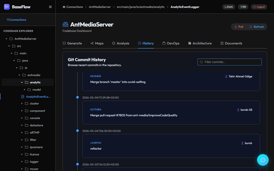Click 'Merge pull request #7805' commit message
The image size is (274, 171).
click(134, 115)
